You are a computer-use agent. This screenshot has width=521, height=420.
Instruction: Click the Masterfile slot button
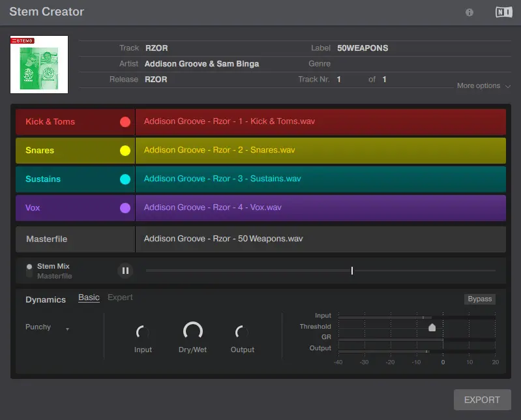(75, 239)
